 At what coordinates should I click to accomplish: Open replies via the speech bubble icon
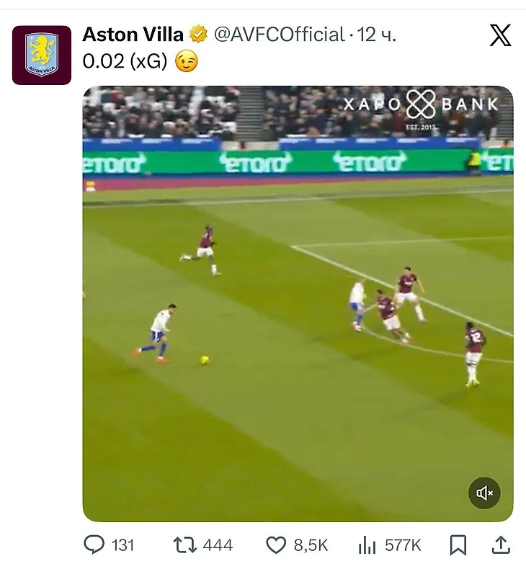click(x=94, y=545)
